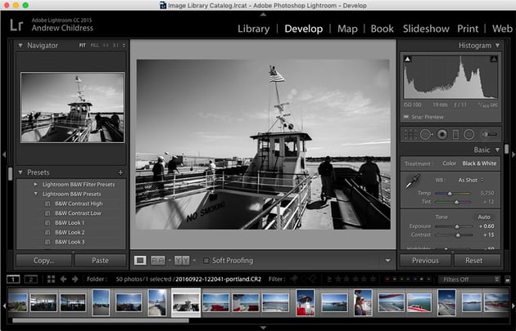Select second window display button 2
Image resolution: width=516 pixels, height=331 pixels.
tap(31, 280)
